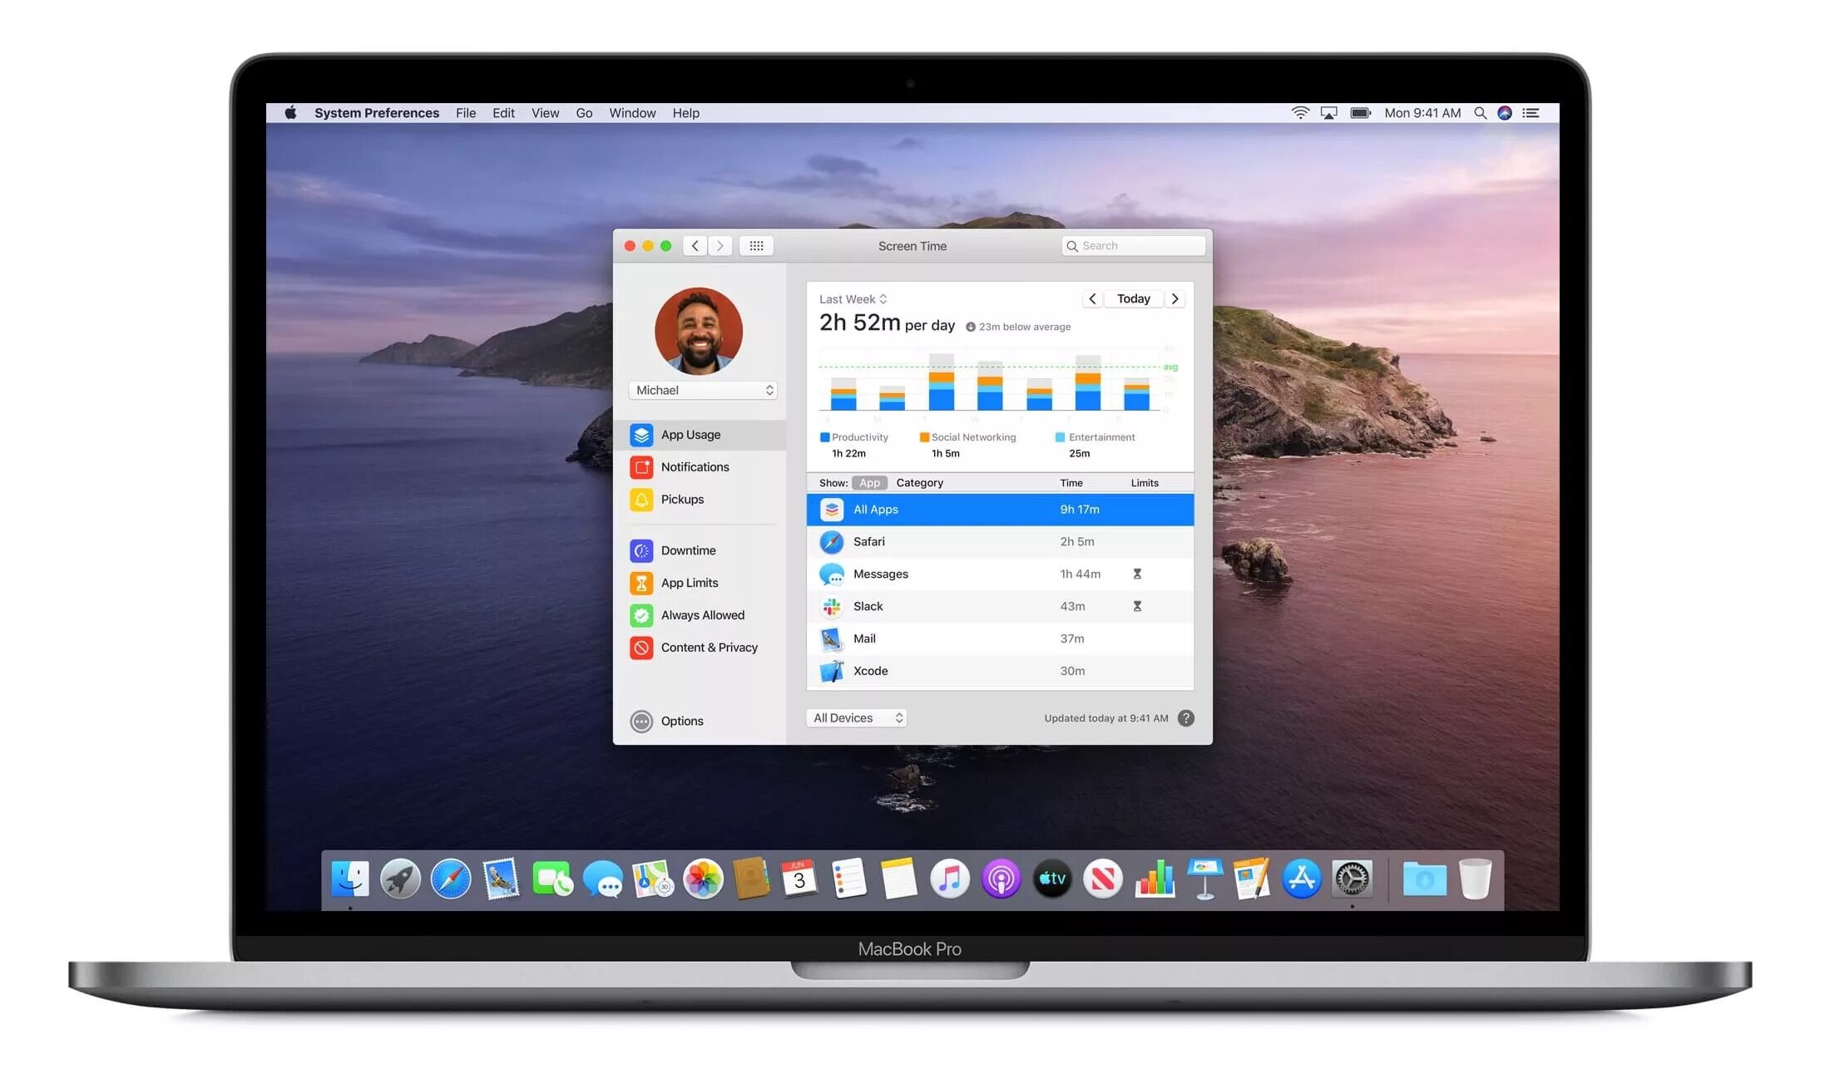Open the View menu in menu bar

click(545, 113)
